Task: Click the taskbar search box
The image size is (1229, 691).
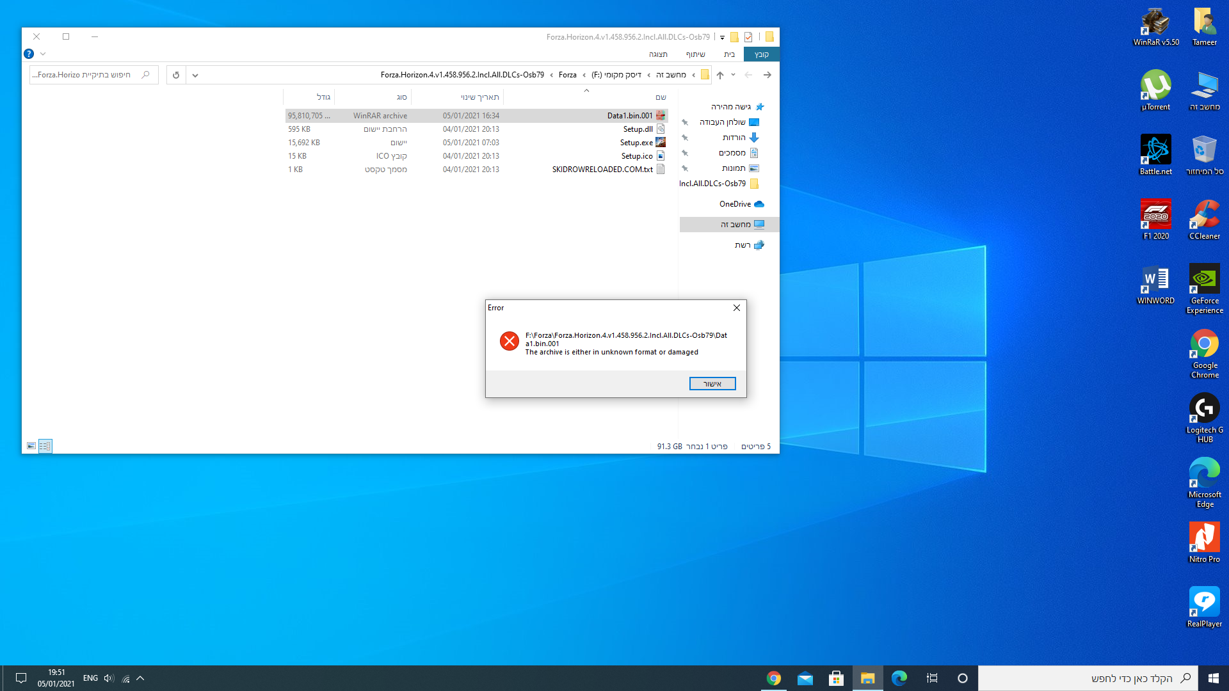Action: tap(1088, 678)
